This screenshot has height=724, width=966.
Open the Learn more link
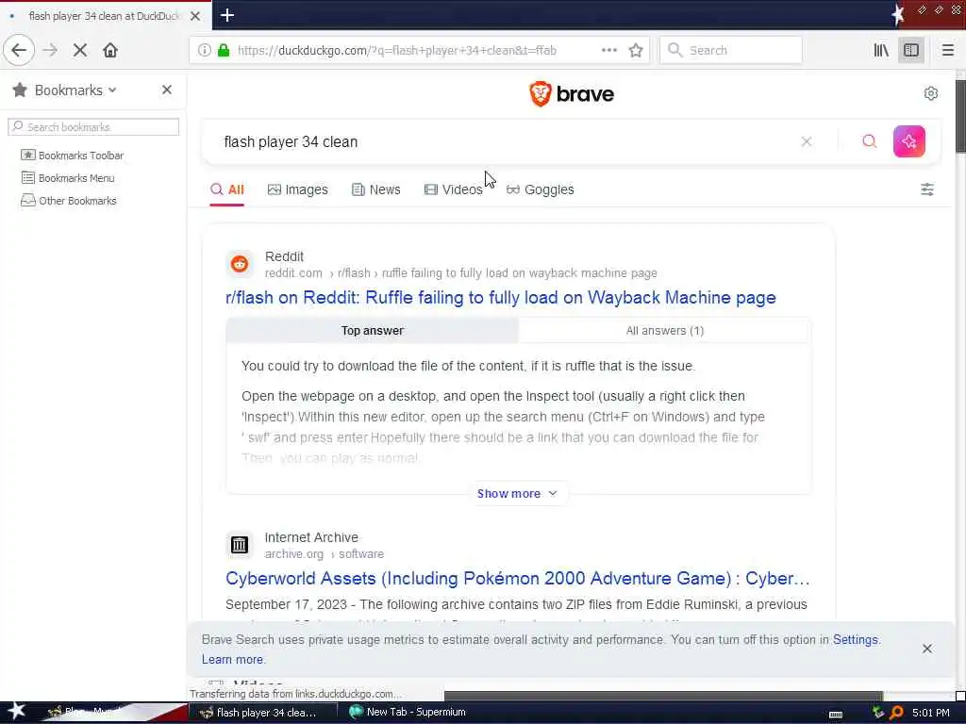(232, 659)
